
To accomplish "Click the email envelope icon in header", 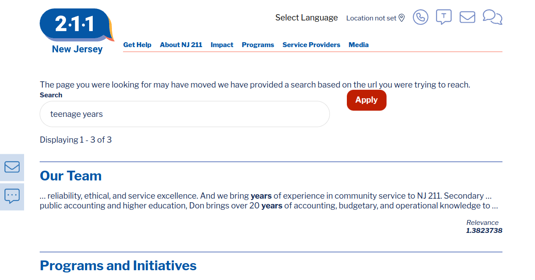I will coord(467,17).
